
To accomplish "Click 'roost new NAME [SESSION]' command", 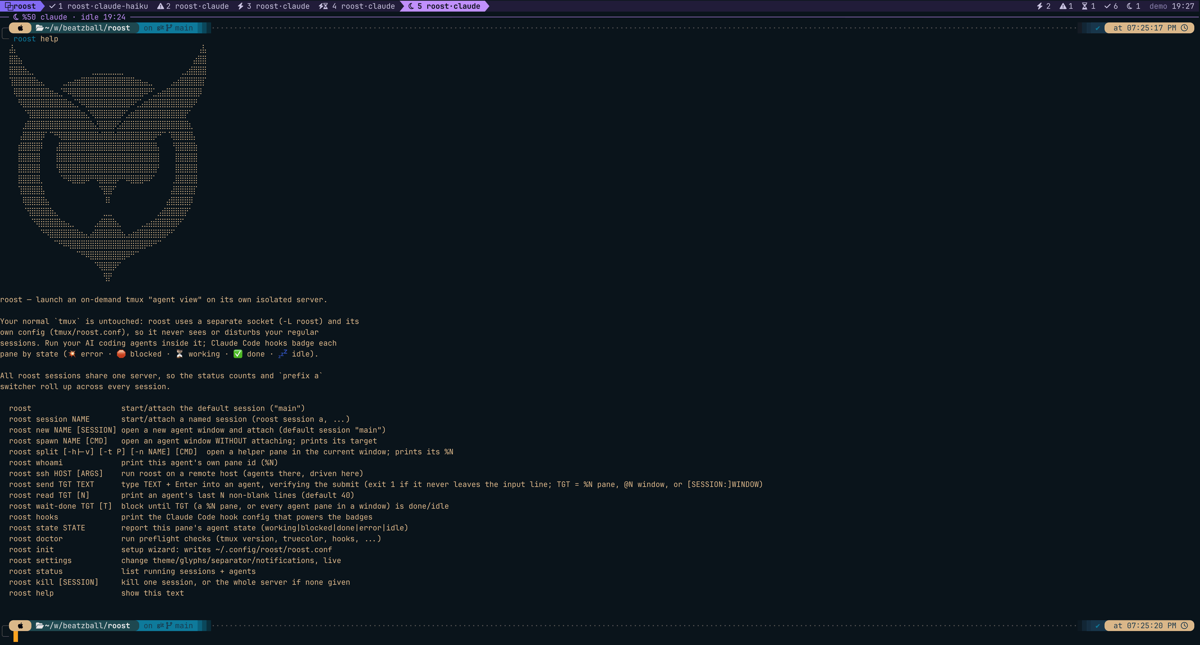I will click(62, 430).
